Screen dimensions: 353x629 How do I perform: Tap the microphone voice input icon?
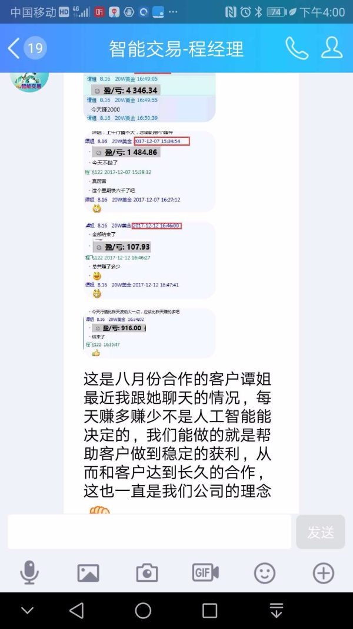[29, 572]
